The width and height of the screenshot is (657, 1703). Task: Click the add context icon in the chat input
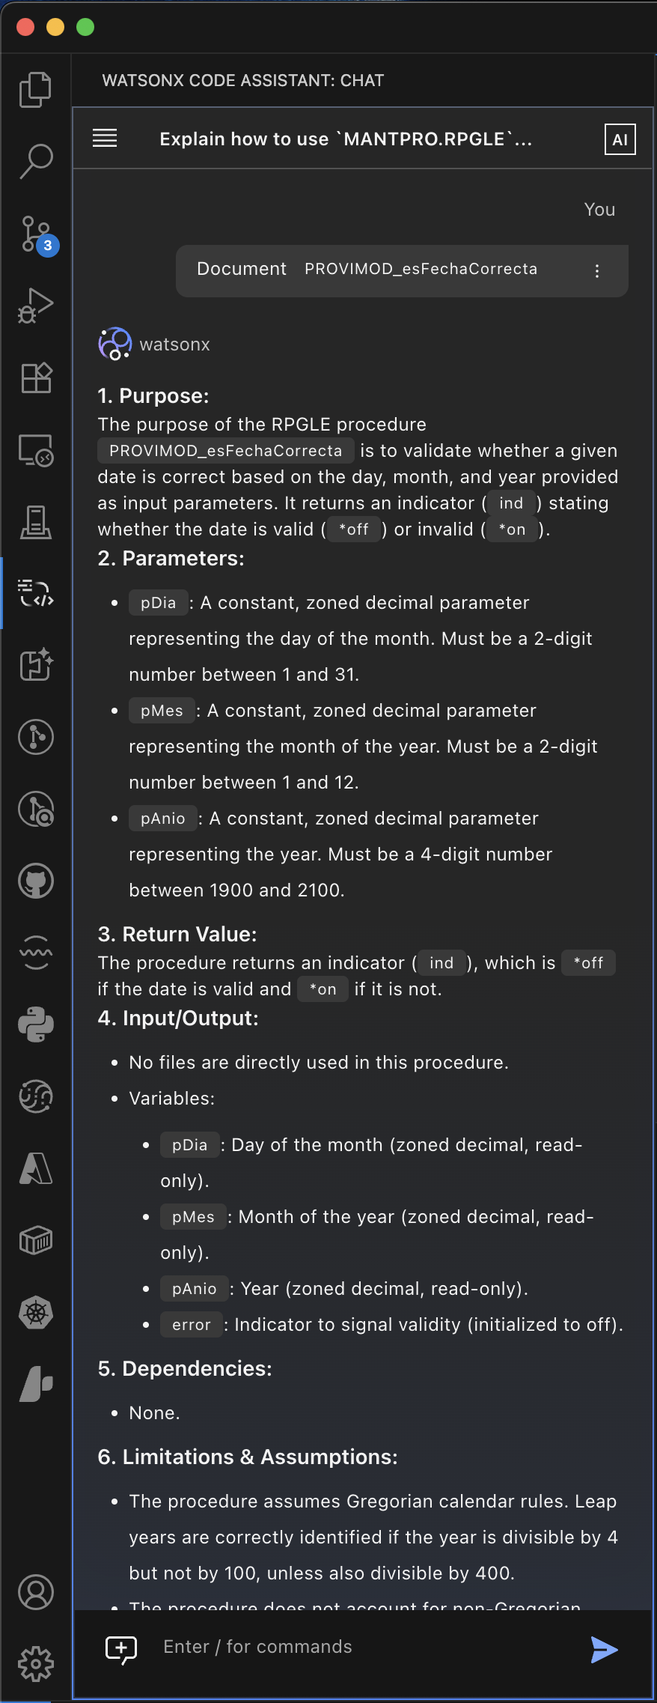121,1646
